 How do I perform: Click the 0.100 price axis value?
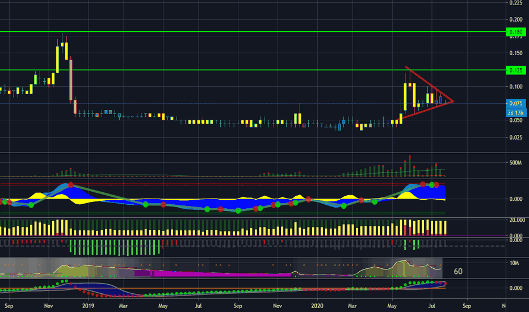(516, 87)
